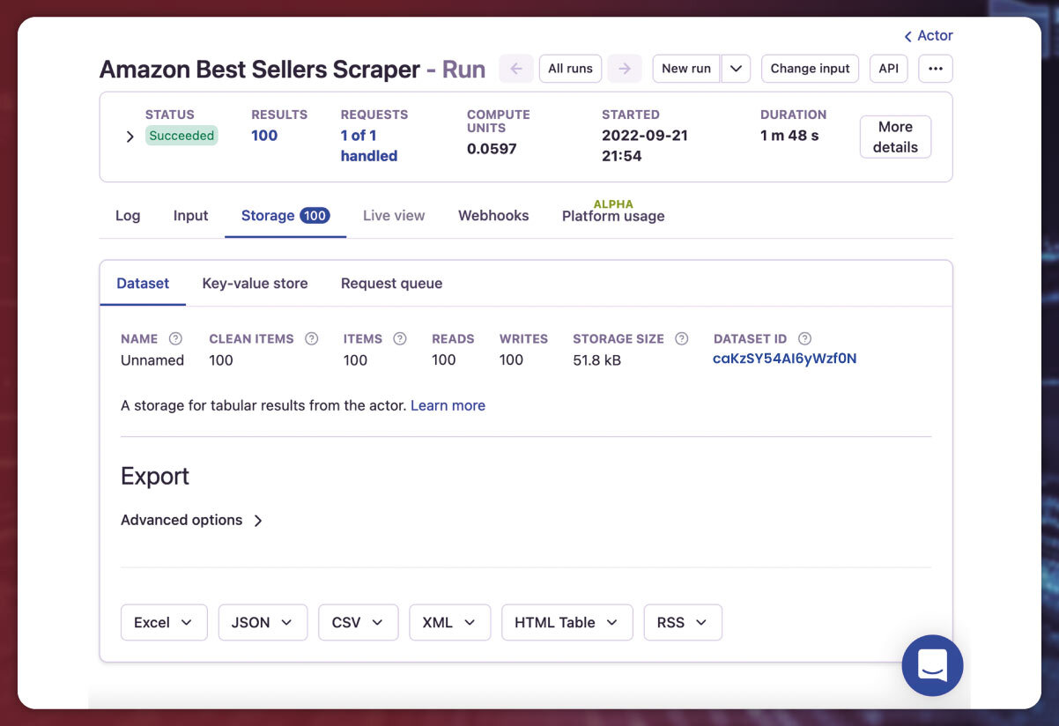Image resolution: width=1059 pixels, height=726 pixels.
Task: Click the Export heading
Action: pos(155,477)
